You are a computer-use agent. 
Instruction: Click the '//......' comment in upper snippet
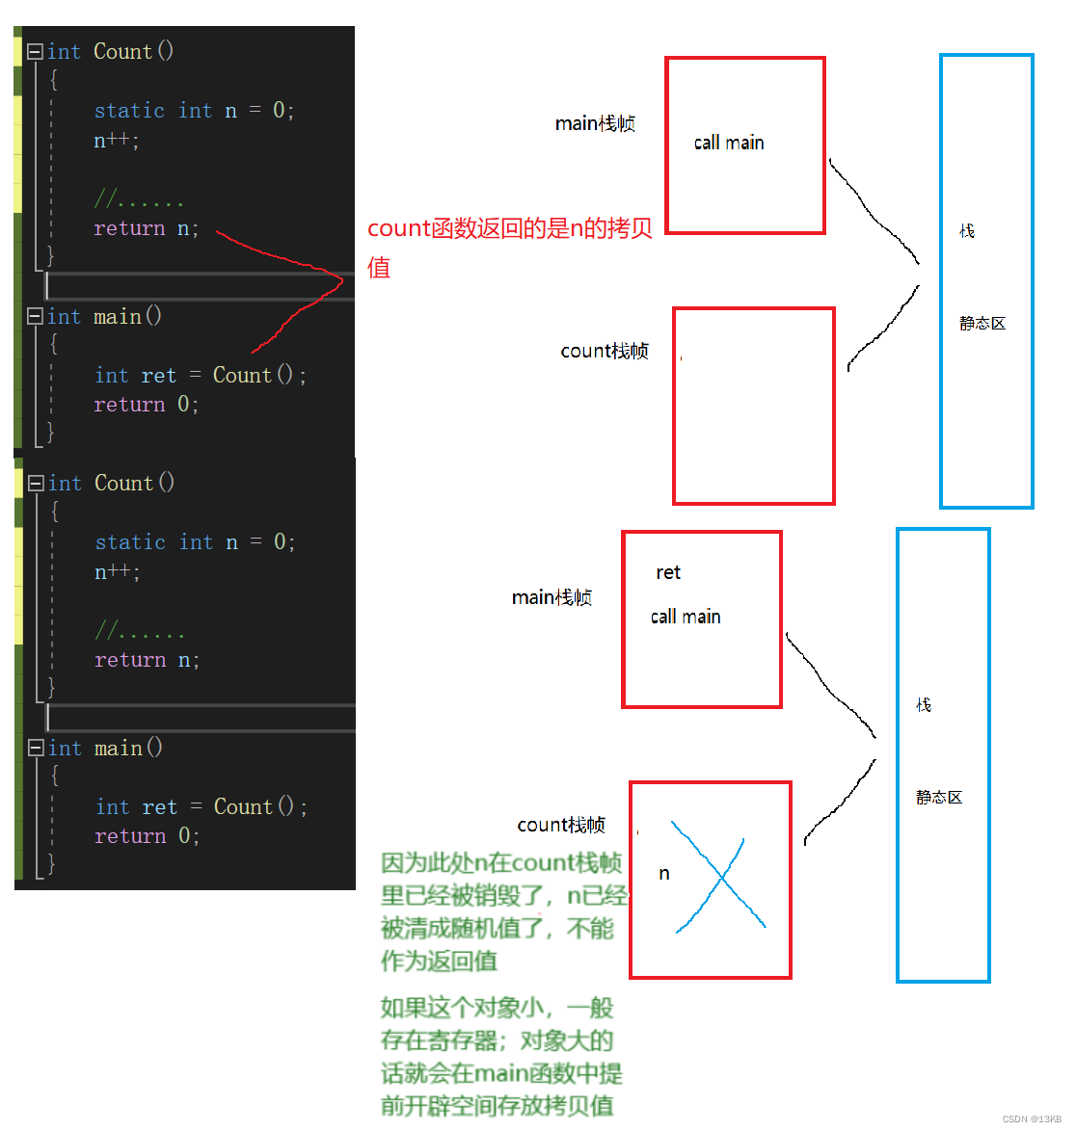click(139, 198)
